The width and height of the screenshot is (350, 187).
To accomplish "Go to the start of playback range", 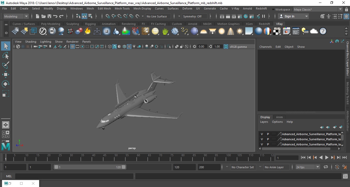I will point(303,157).
